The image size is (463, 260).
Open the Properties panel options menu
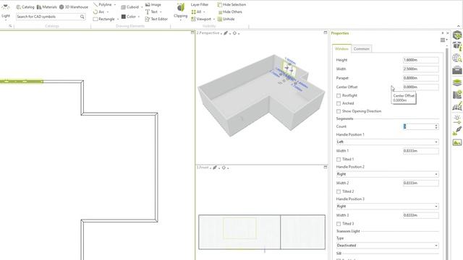tap(443, 40)
